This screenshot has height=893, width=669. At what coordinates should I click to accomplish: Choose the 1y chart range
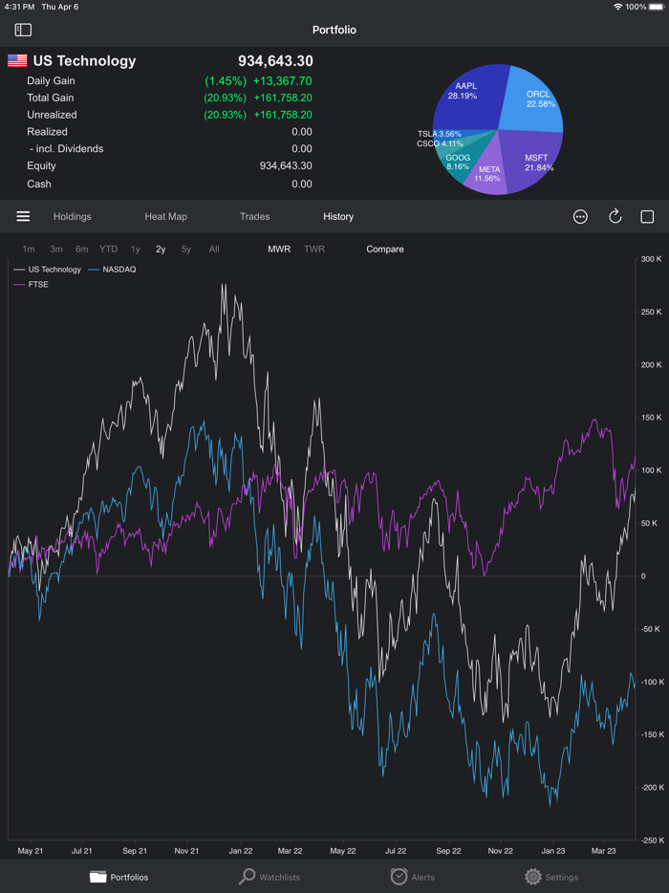pyautogui.click(x=135, y=249)
